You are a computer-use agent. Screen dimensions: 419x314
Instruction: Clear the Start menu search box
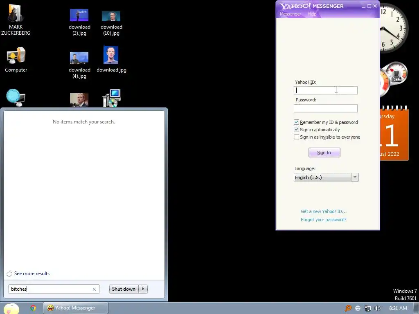95,289
